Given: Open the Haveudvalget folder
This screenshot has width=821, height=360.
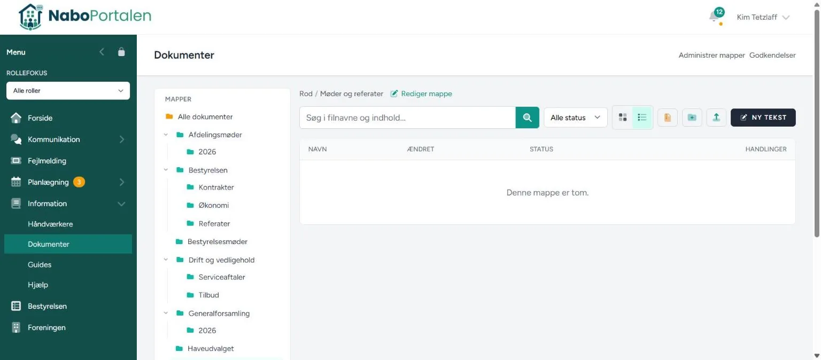Looking at the screenshot, I should tap(211, 349).
